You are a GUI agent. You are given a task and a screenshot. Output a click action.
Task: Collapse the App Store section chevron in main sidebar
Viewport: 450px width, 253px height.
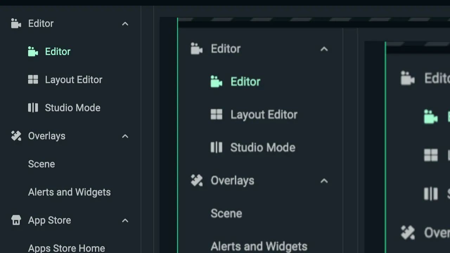coord(125,220)
